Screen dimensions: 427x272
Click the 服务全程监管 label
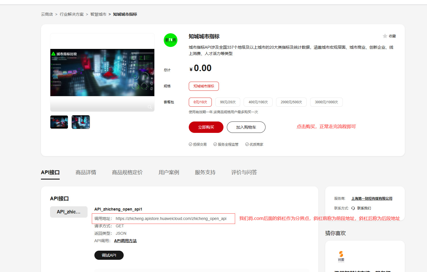click(228, 145)
